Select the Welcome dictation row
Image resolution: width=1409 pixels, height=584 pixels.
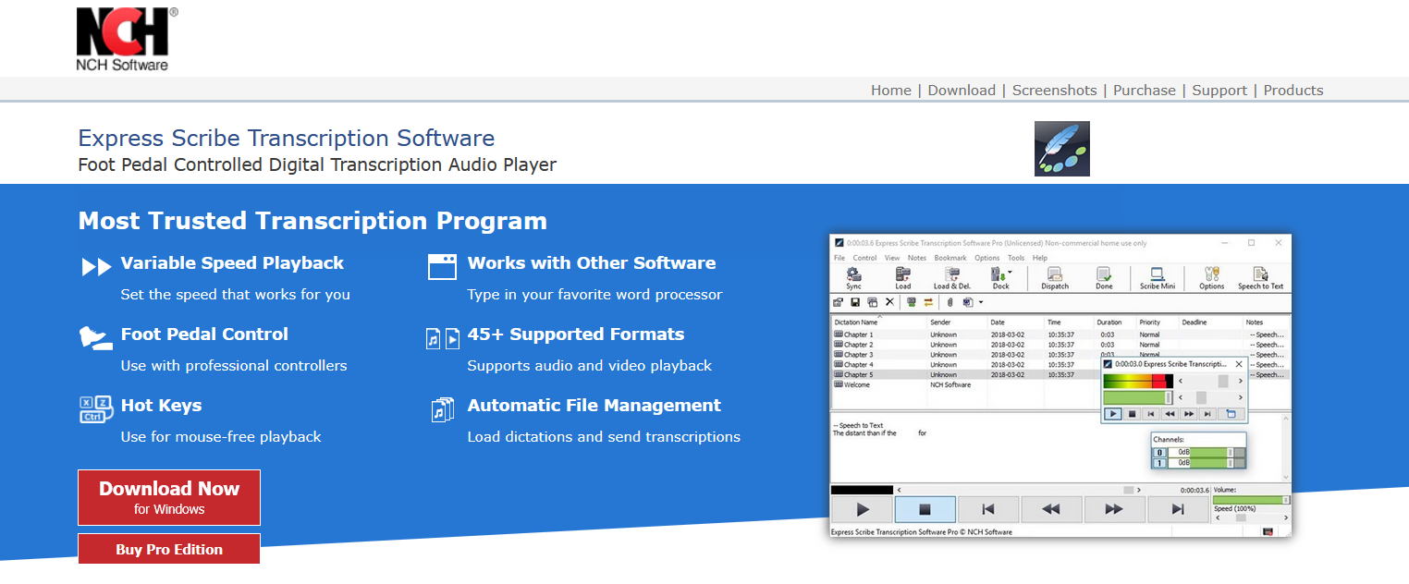tap(1058, 384)
